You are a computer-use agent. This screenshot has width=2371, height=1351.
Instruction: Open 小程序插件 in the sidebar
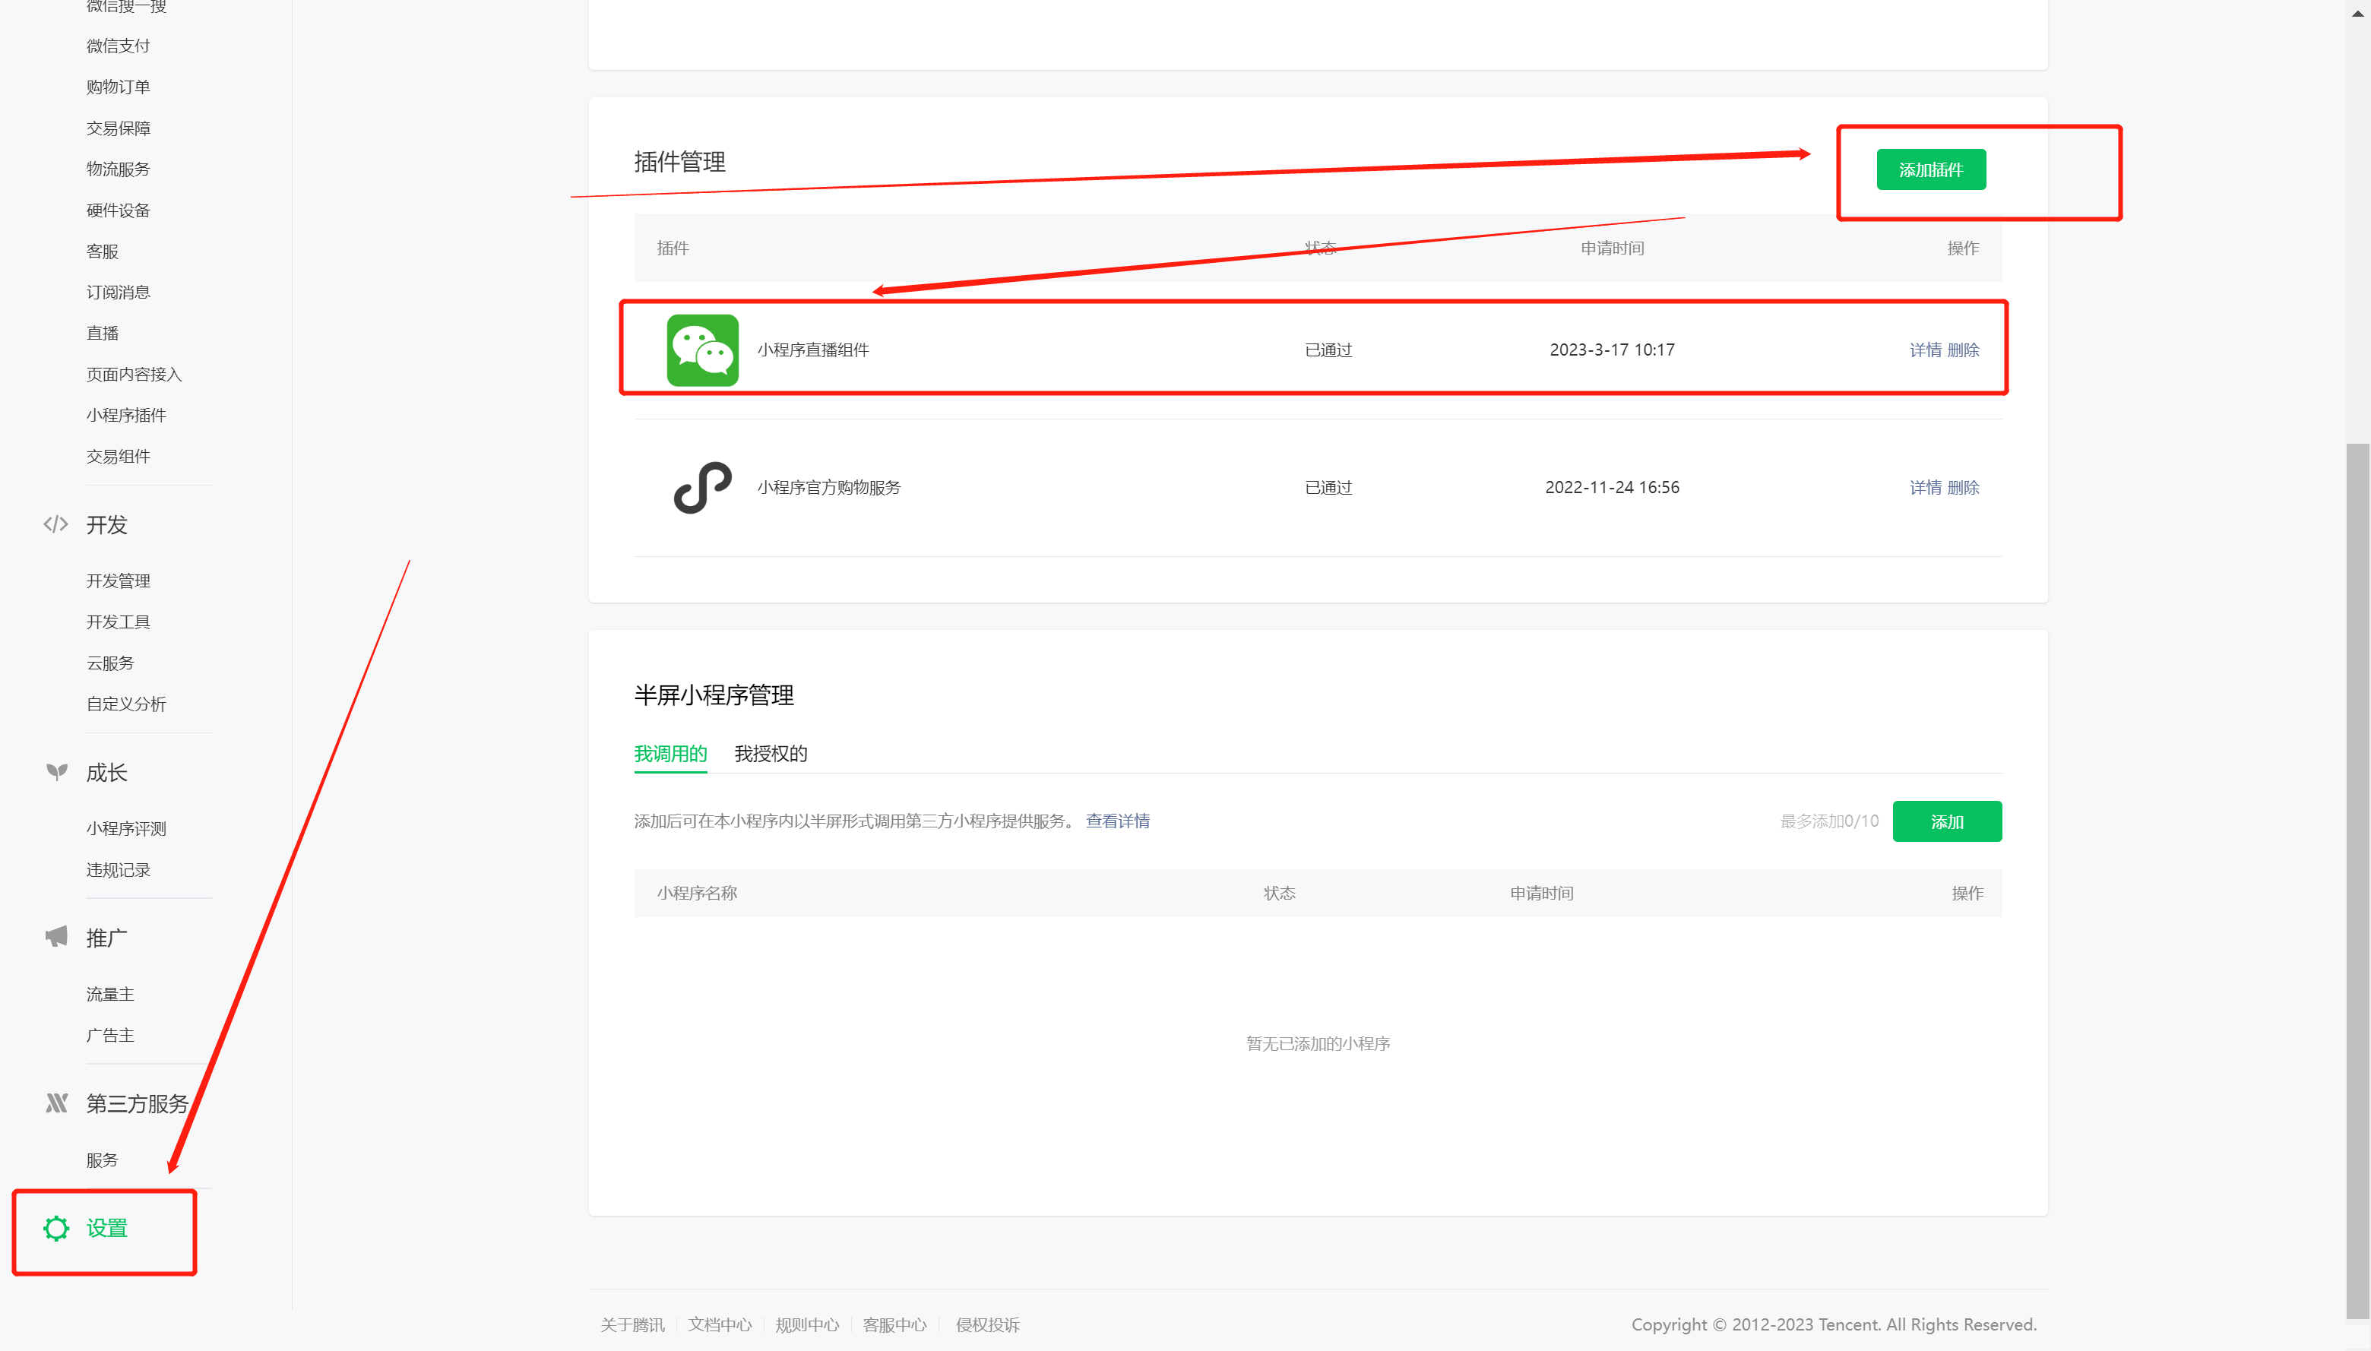click(x=126, y=415)
